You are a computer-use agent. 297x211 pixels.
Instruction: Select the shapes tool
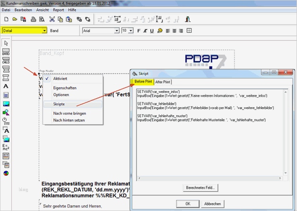(6, 112)
